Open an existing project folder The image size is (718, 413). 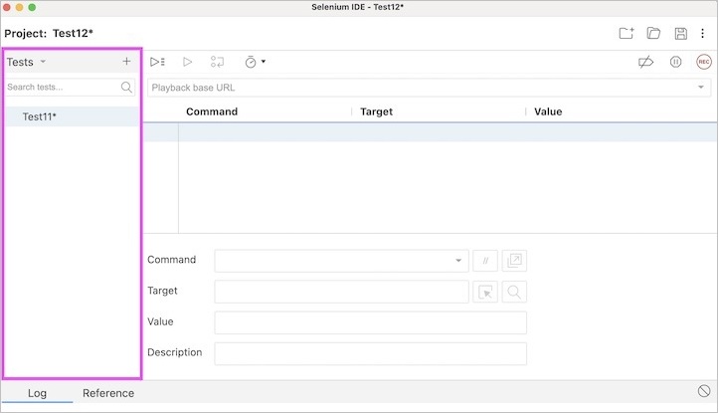click(x=653, y=33)
